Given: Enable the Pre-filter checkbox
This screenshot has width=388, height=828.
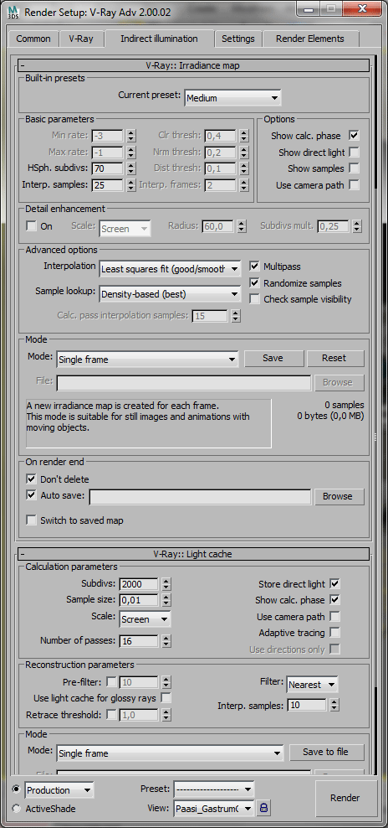Looking at the screenshot, I should (x=112, y=681).
